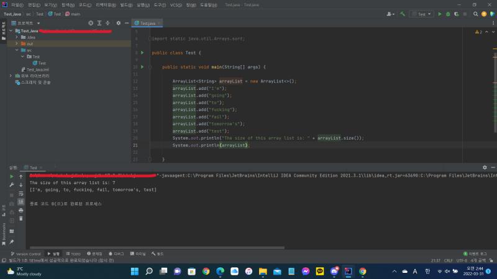Viewport: 497px width, 279px height.
Task: Open project panel settings via the gear icon
Action: (118, 23)
